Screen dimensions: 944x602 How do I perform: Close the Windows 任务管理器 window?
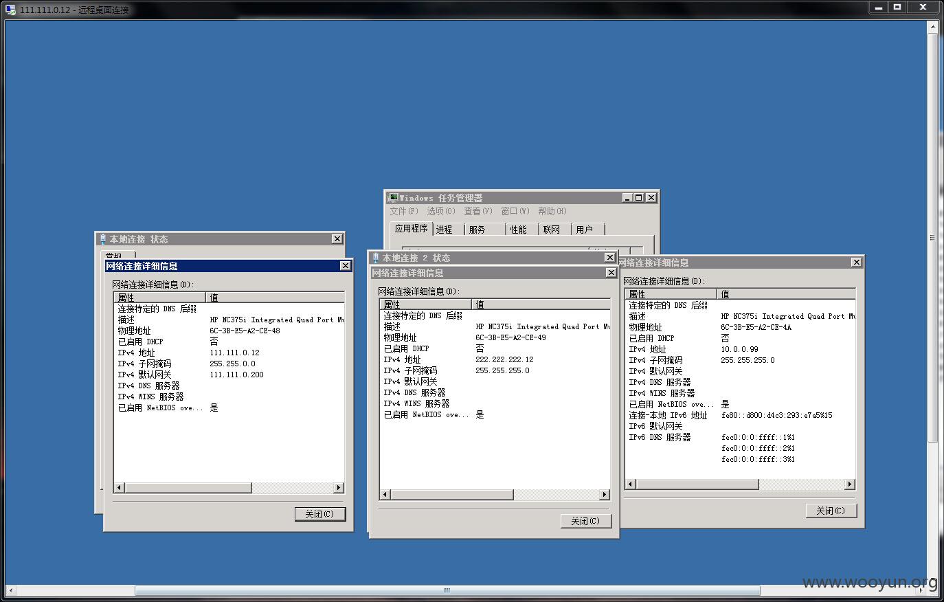pos(651,198)
